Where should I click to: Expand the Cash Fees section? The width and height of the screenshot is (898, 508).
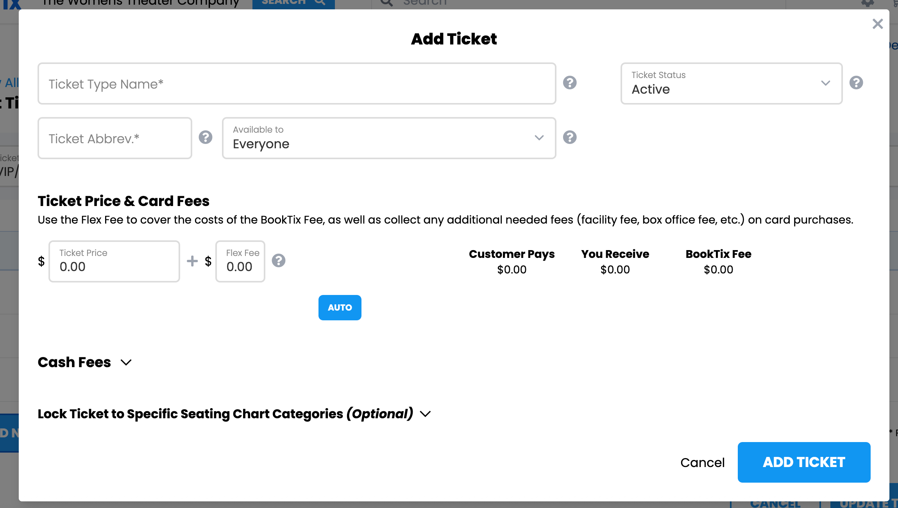point(85,362)
